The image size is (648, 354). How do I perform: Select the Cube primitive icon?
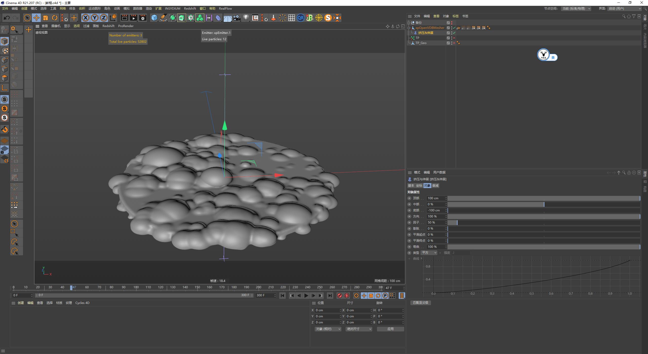pos(154,18)
